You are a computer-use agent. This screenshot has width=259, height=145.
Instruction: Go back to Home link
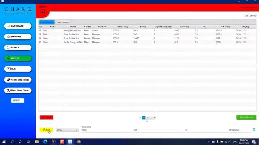tap(249, 8)
